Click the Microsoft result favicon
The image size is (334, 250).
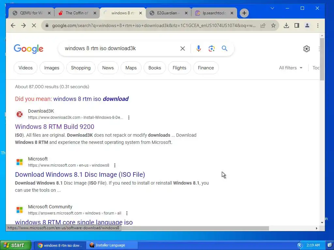tap(20, 162)
